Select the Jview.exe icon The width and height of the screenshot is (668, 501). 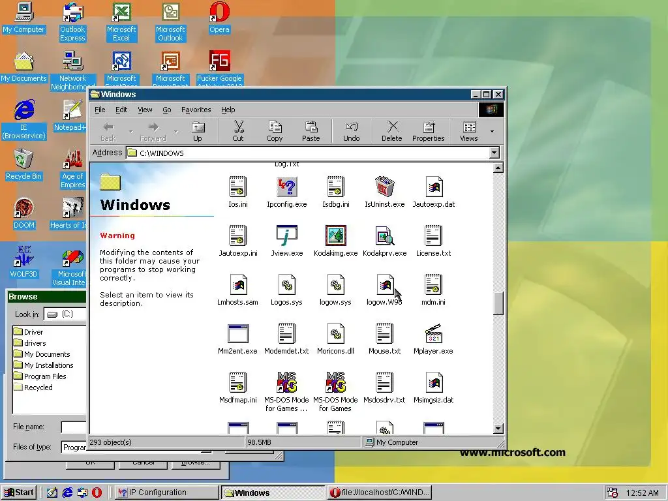[287, 235]
